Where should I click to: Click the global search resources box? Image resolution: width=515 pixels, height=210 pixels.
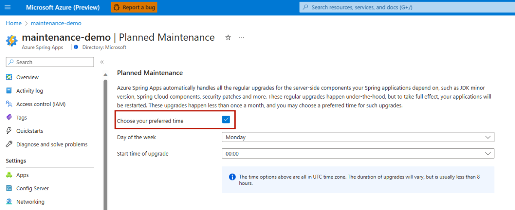[403, 7]
